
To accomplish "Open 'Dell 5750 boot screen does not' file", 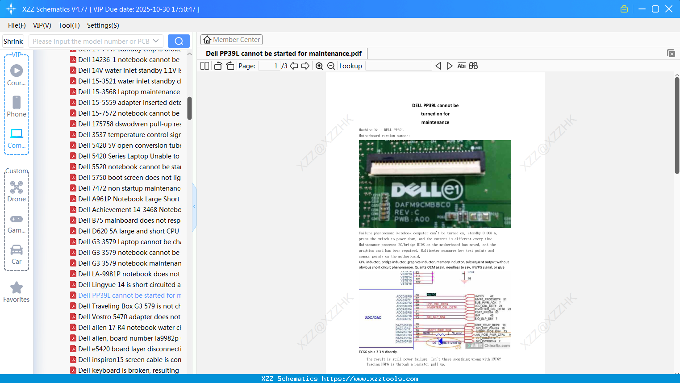I will [125, 178].
